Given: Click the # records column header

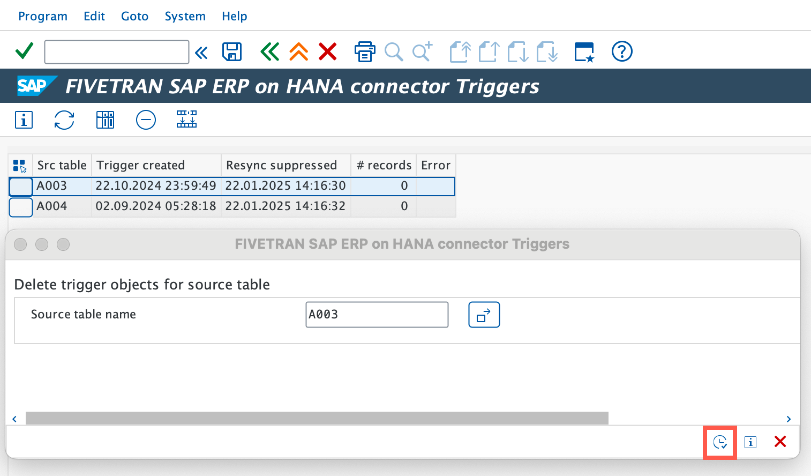Looking at the screenshot, I should 384,165.
